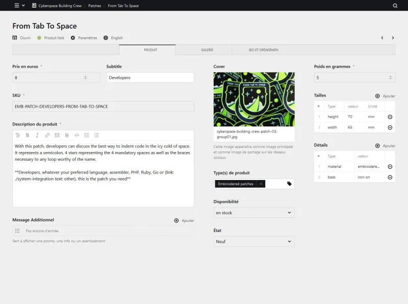Expand the English language selector
408x304 pixels.
(113, 37)
